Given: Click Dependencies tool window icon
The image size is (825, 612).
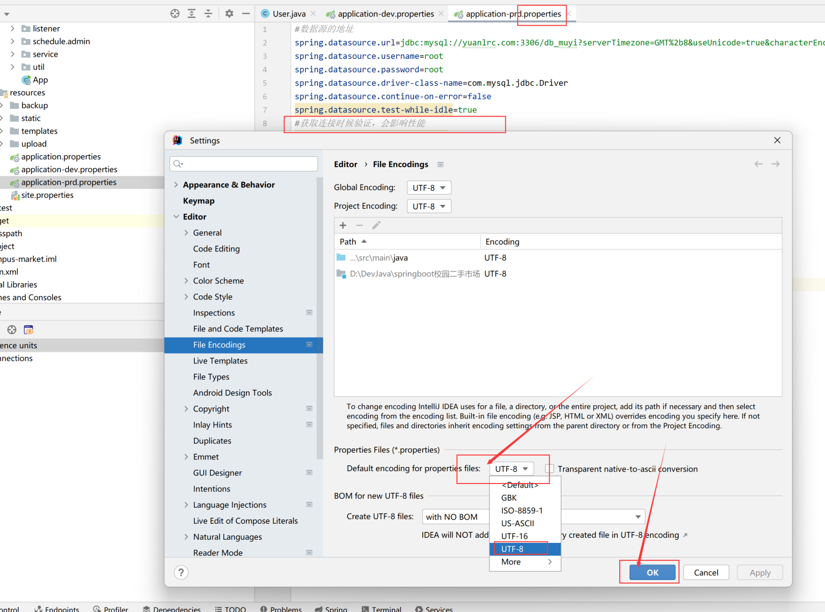Looking at the screenshot, I should (x=146, y=609).
